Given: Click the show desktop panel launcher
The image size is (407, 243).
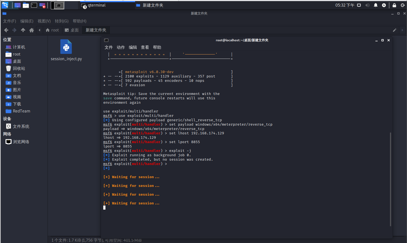Looking at the screenshot, I should [18, 5].
